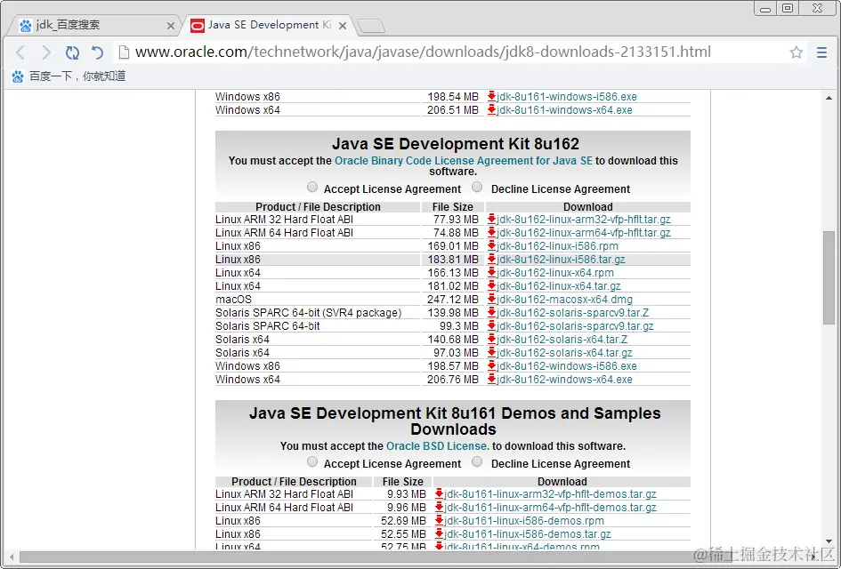Screen dimensions: 841x569
Task: Reload the page with the refresh icon
Action: pyautogui.click(x=72, y=52)
